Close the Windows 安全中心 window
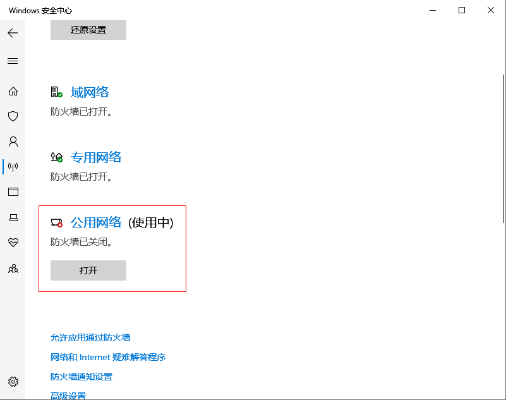Screen dimensions: 506x400 pyautogui.click(x=491, y=10)
